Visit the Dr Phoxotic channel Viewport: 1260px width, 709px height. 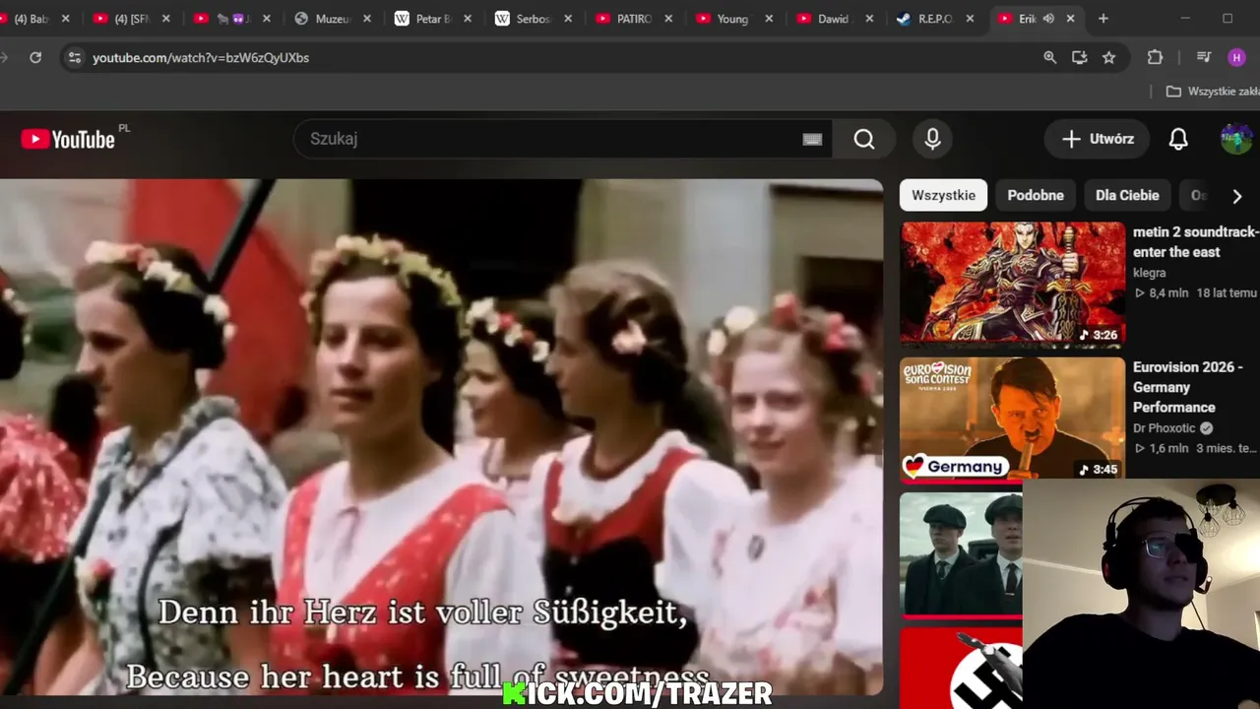click(1165, 428)
